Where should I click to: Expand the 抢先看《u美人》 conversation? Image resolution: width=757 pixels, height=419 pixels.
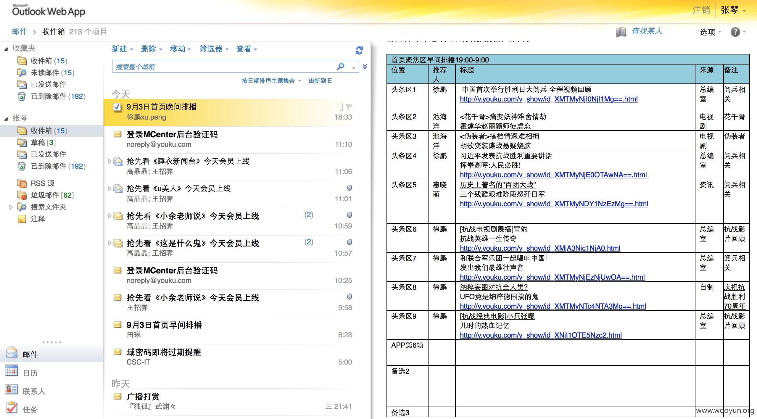(x=110, y=188)
